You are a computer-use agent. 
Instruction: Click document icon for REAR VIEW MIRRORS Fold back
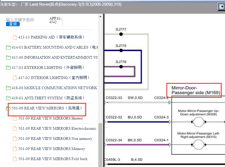[x=15, y=159]
